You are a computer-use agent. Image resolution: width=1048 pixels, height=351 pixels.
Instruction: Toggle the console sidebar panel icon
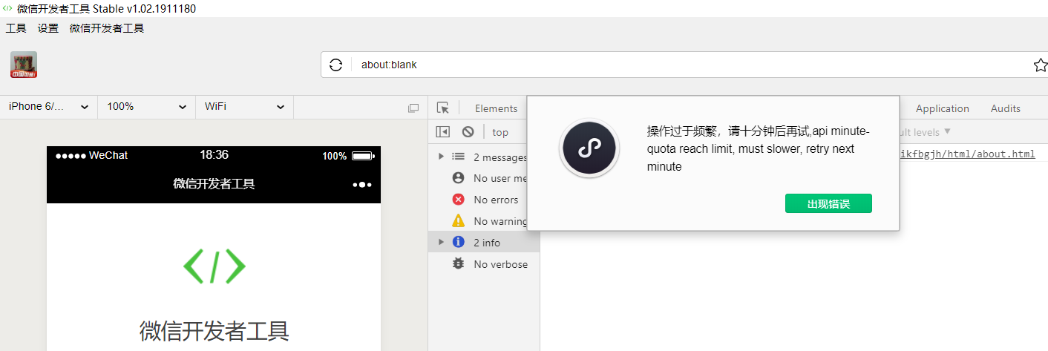pos(443,131)
